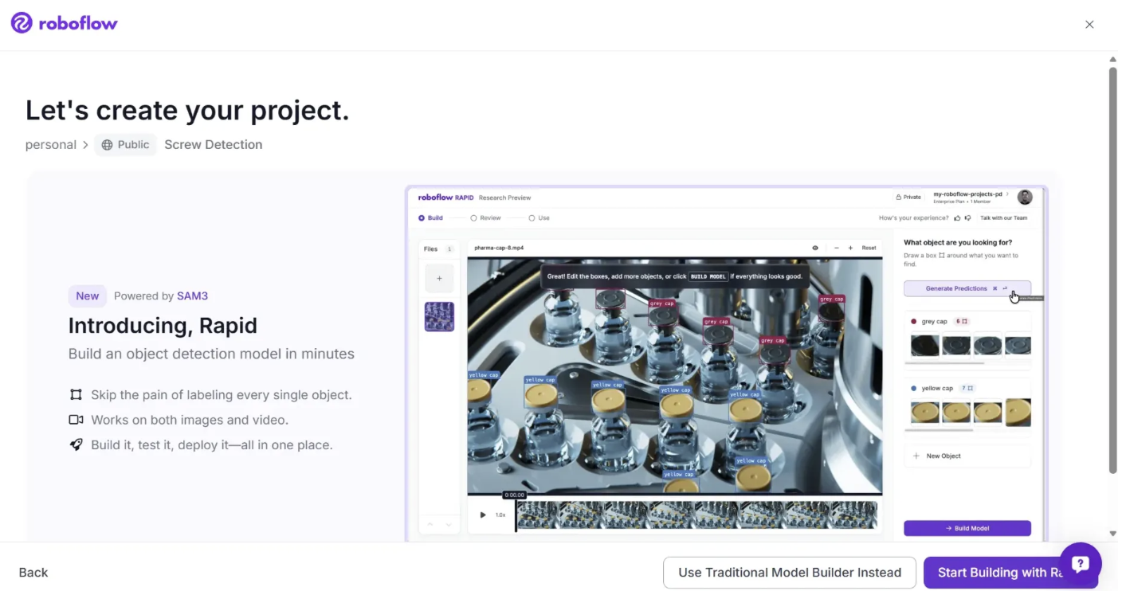Click the zoom in plus icon beside Reset
Viewport: 1122px width, 591px height.
click(x=850, y=248)
